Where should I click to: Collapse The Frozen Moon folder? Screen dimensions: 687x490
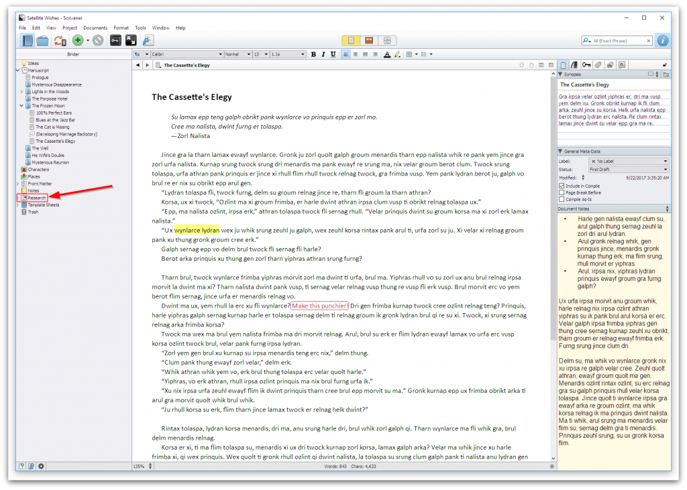(x=21, y=105)
